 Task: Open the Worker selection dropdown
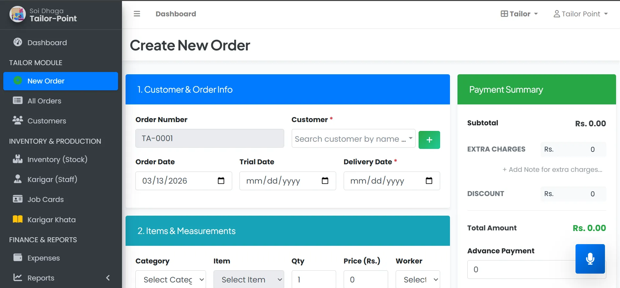(x=418, y=279)
